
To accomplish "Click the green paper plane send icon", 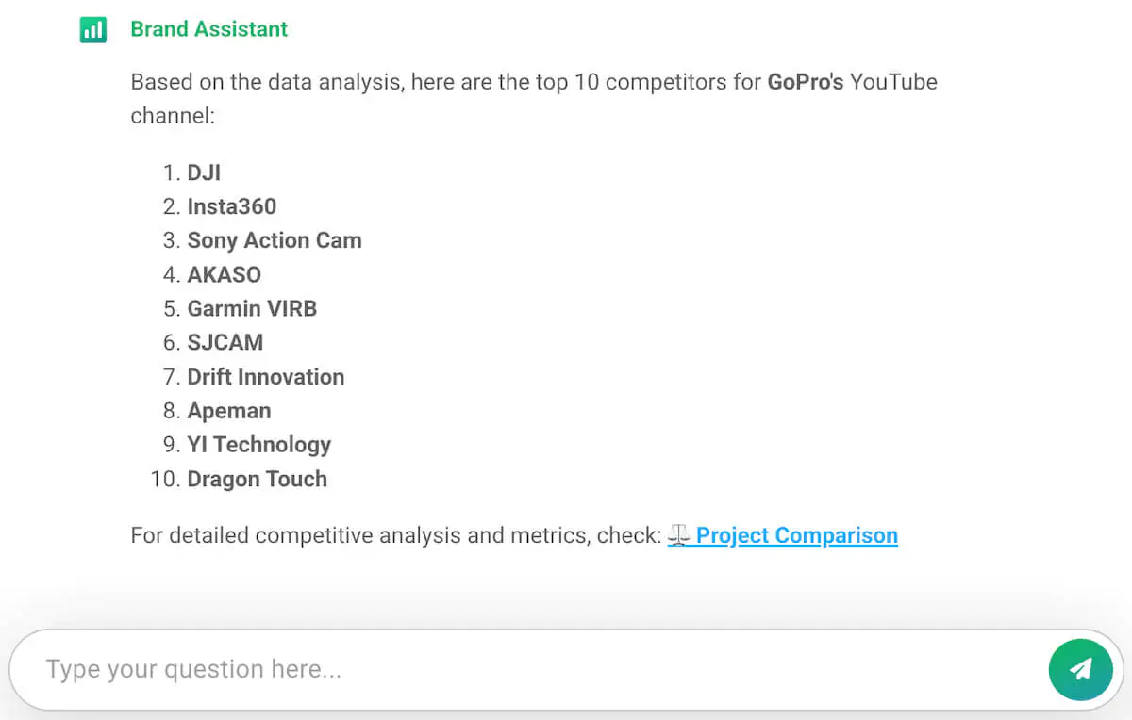I will pos(1081,669).
